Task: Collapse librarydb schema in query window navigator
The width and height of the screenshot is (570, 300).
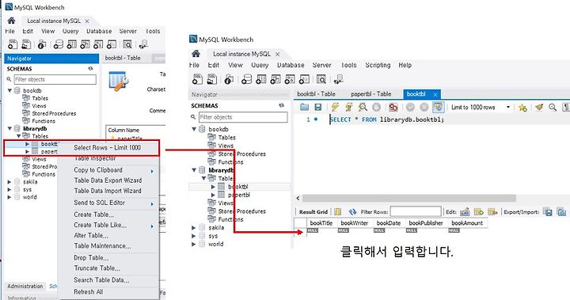Action: point(194,170)
